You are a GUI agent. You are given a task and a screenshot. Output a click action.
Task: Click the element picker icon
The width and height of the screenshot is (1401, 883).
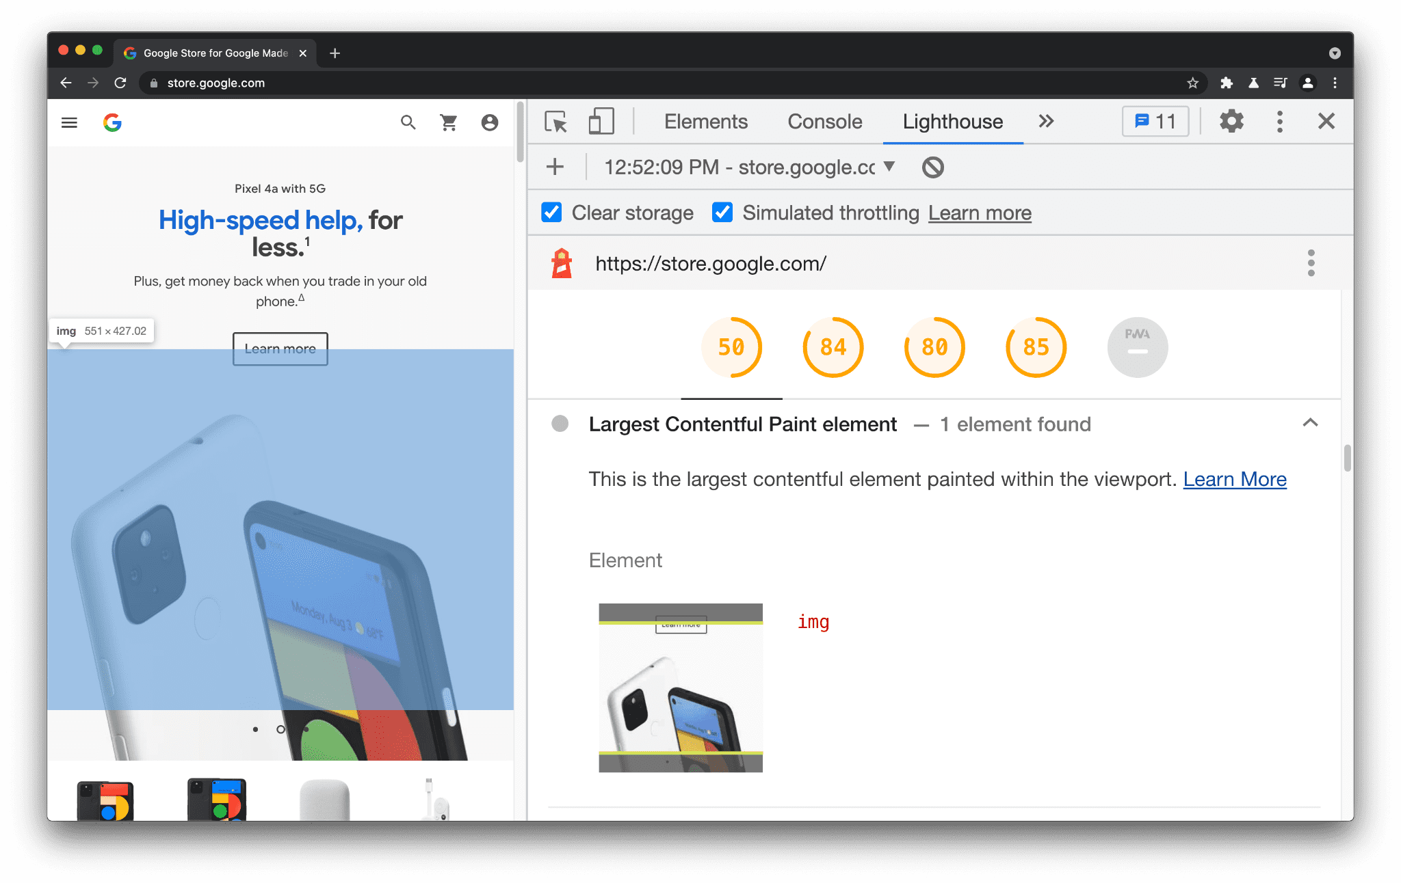556,122
